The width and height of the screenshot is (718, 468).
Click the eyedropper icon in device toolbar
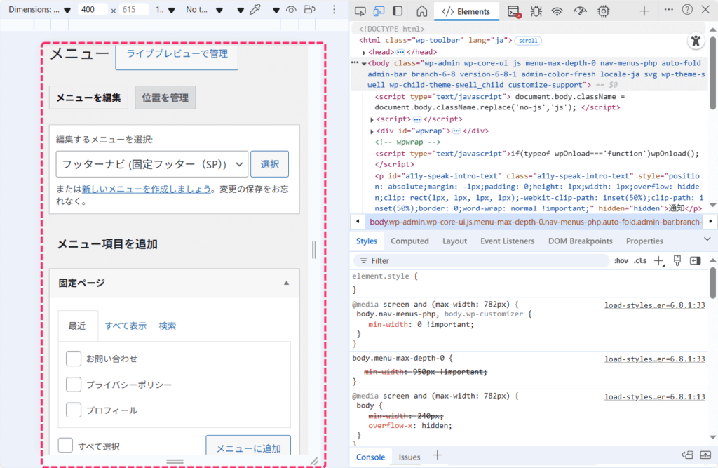(x=255, y=10)
